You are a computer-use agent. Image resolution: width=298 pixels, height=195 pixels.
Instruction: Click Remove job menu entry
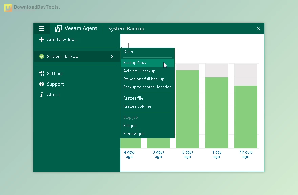pos(134,134)
